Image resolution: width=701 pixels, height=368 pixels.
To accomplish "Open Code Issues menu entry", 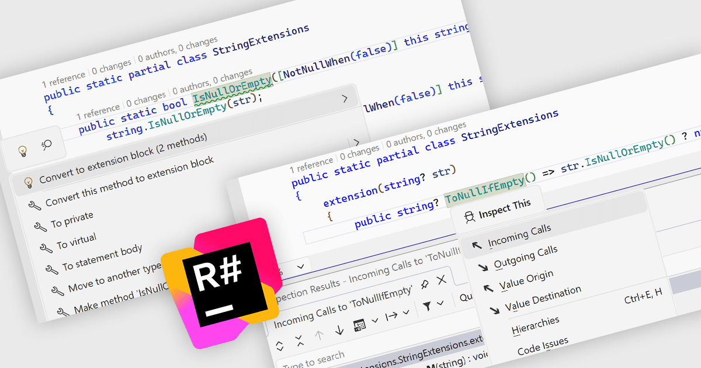I will (x=543, y=346).
